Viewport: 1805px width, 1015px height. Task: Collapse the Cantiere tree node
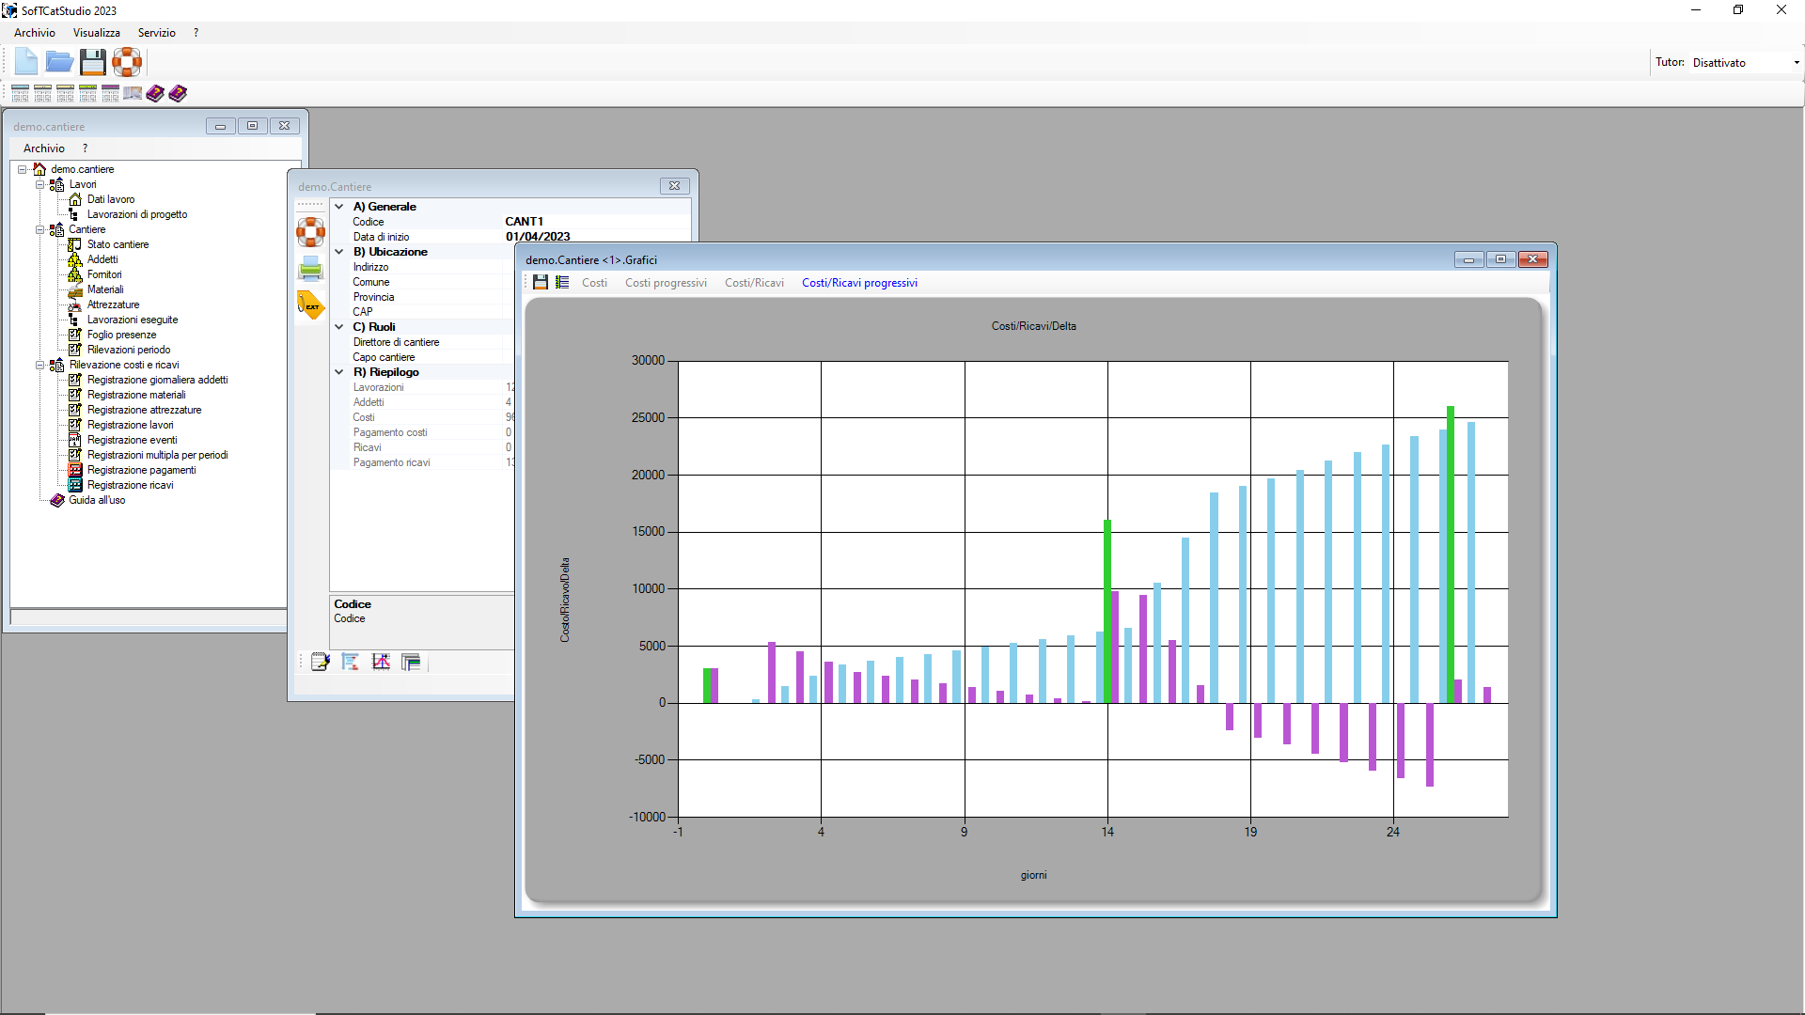[x=39, y=229]
